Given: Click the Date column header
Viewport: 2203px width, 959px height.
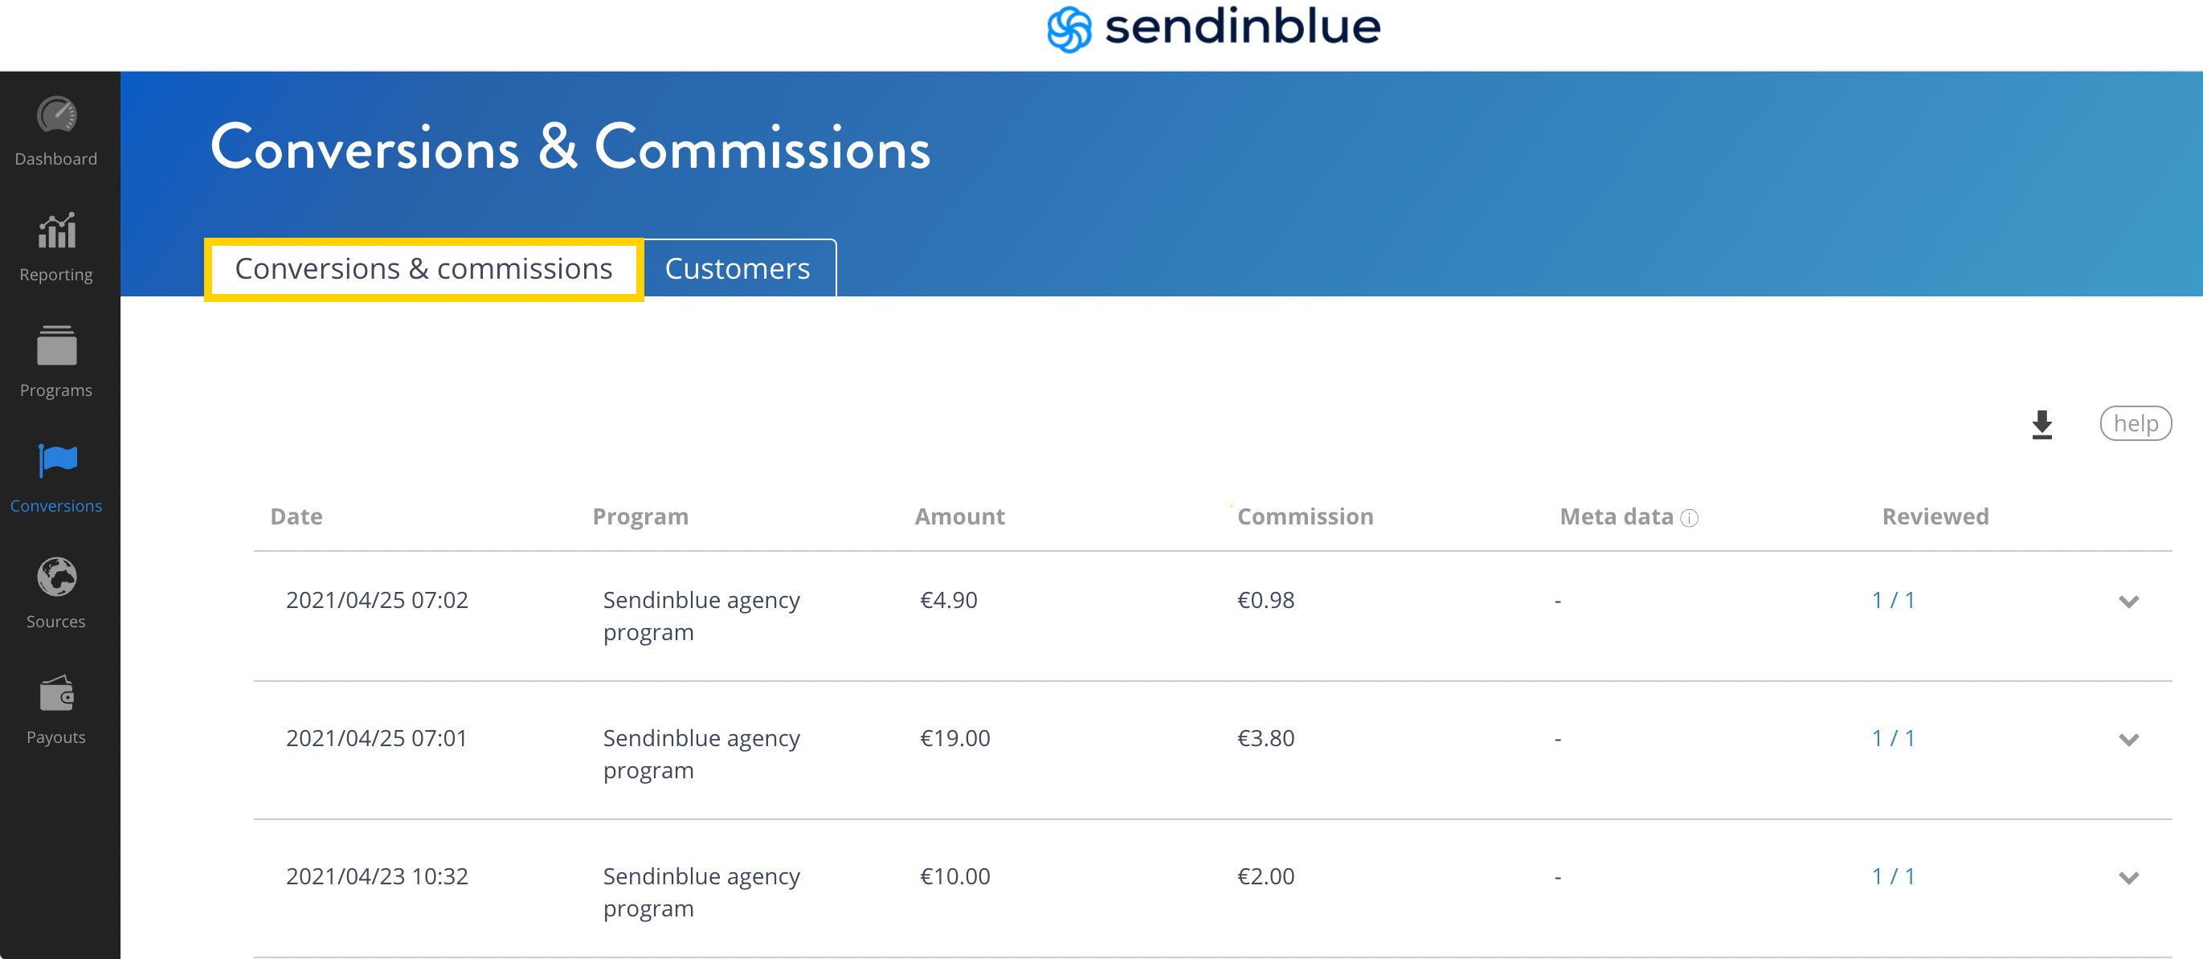Looking at the screenshot, I should click(296, 516).
